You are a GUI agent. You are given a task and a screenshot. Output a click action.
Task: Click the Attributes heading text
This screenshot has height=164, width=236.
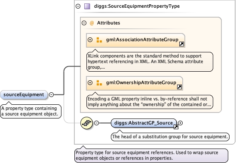108,23
